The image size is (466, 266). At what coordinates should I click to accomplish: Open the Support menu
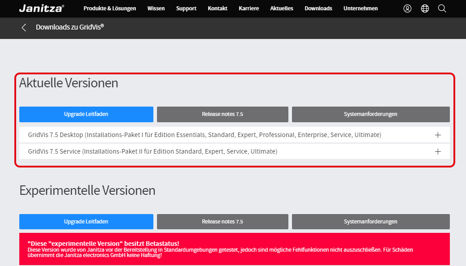(186, 9)
